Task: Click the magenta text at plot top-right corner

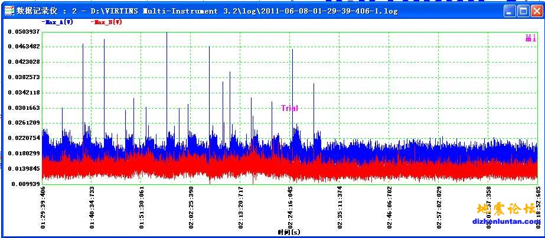Action: [530, 38]
